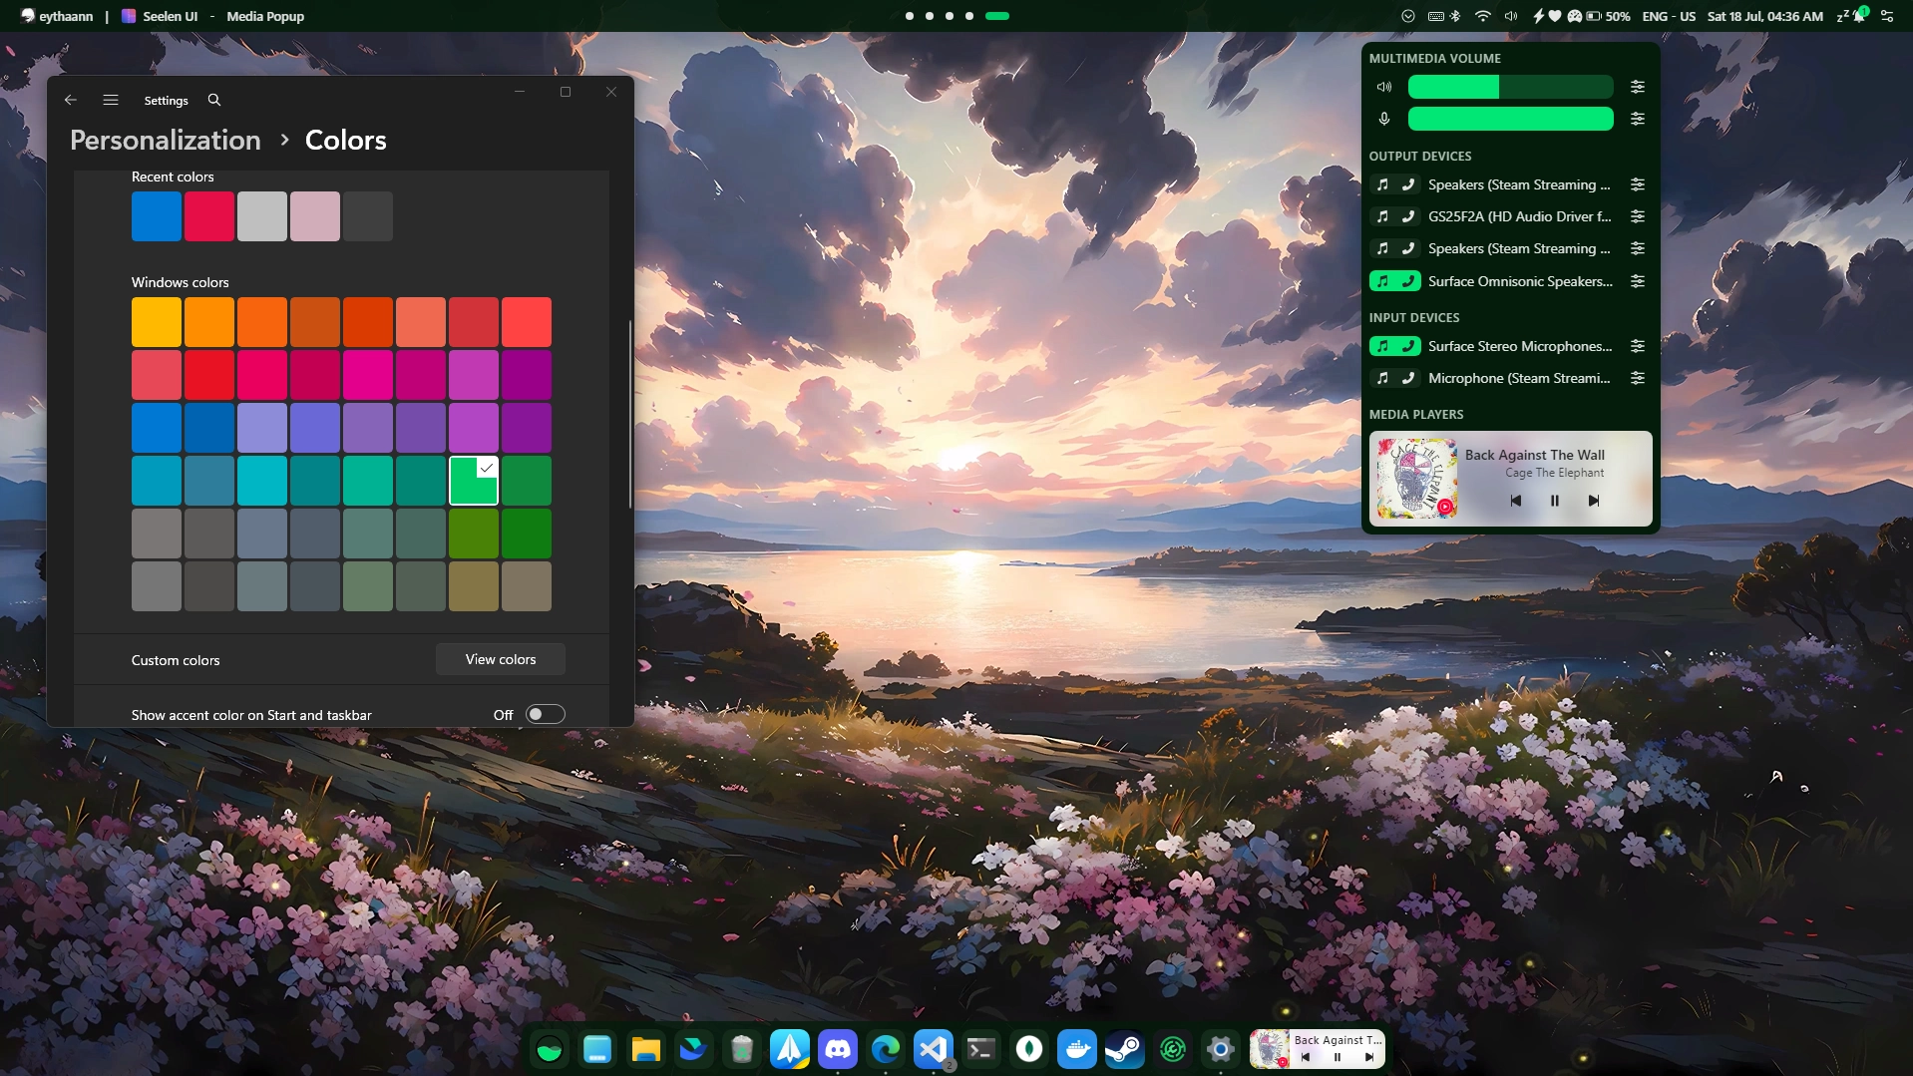Open mixer settings for microphone volume slider

(x=1638, y=119)
